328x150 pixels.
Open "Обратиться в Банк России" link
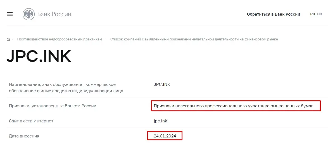coord(273,14)
